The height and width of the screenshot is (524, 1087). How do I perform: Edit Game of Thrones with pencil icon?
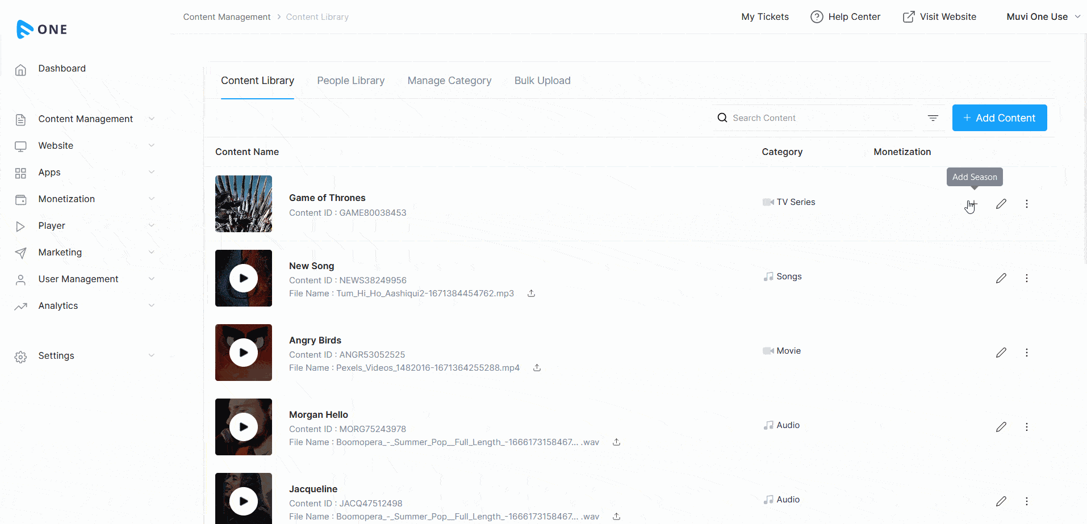click(1001, 204)
